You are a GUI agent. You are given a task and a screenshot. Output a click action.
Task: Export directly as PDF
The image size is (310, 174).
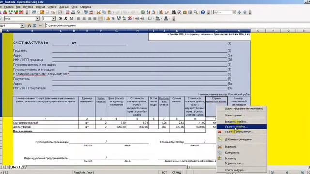point(68,12)
